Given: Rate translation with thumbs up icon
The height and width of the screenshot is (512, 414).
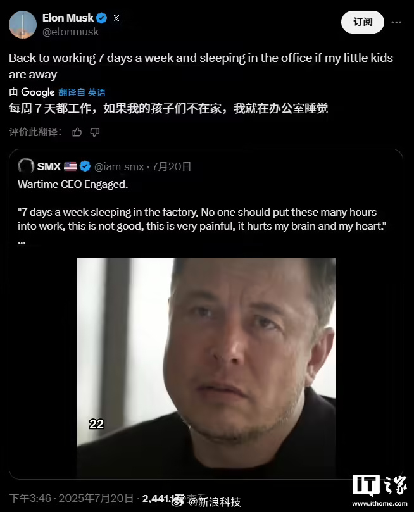Looking at the screenshot, I should (77, 132).
